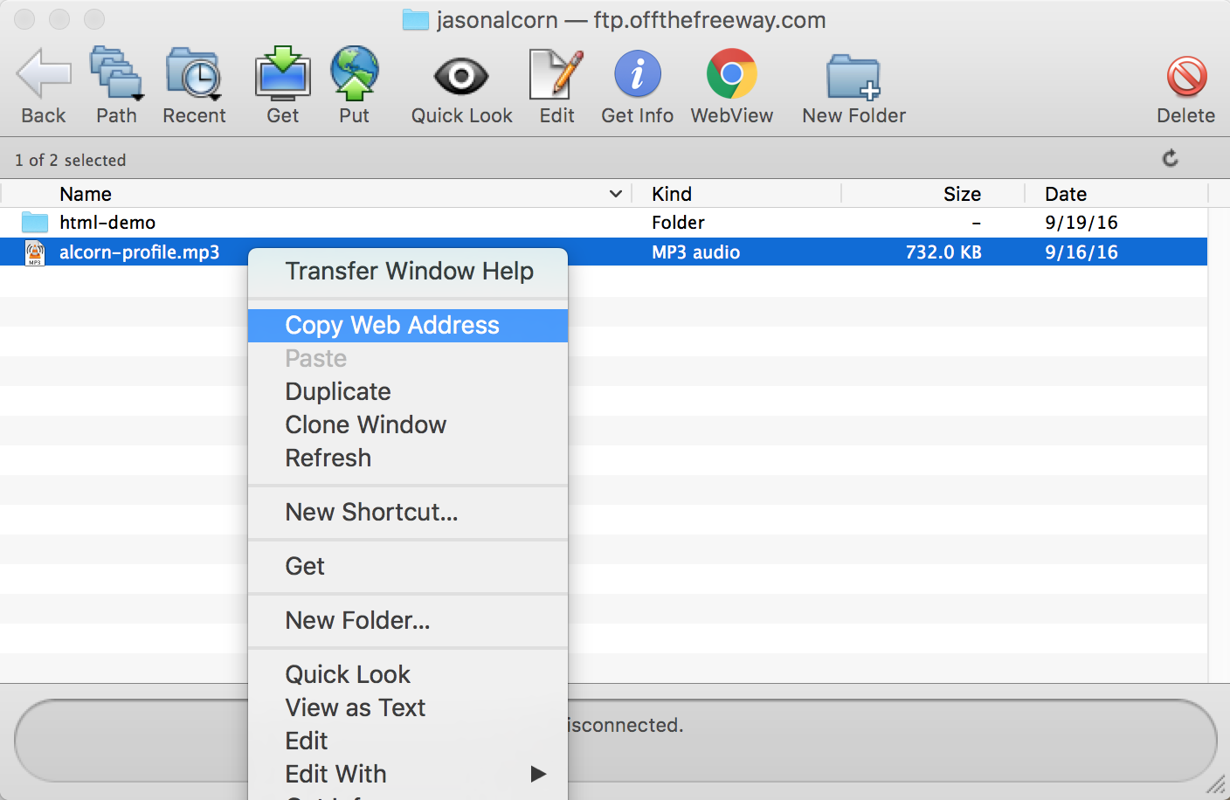Screen dimensions: 1230x800
Task: Click the Edit pencil toolbar icon
Action: point(556,74)
